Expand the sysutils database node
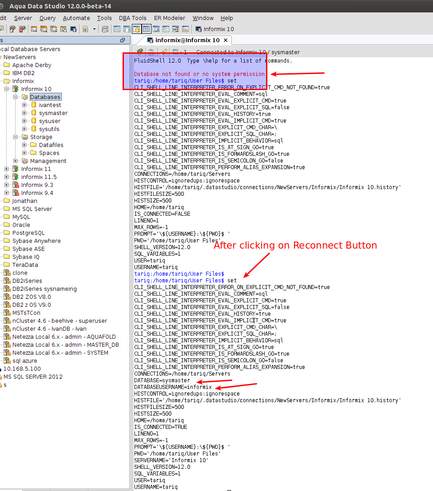 tap(24, 129)
